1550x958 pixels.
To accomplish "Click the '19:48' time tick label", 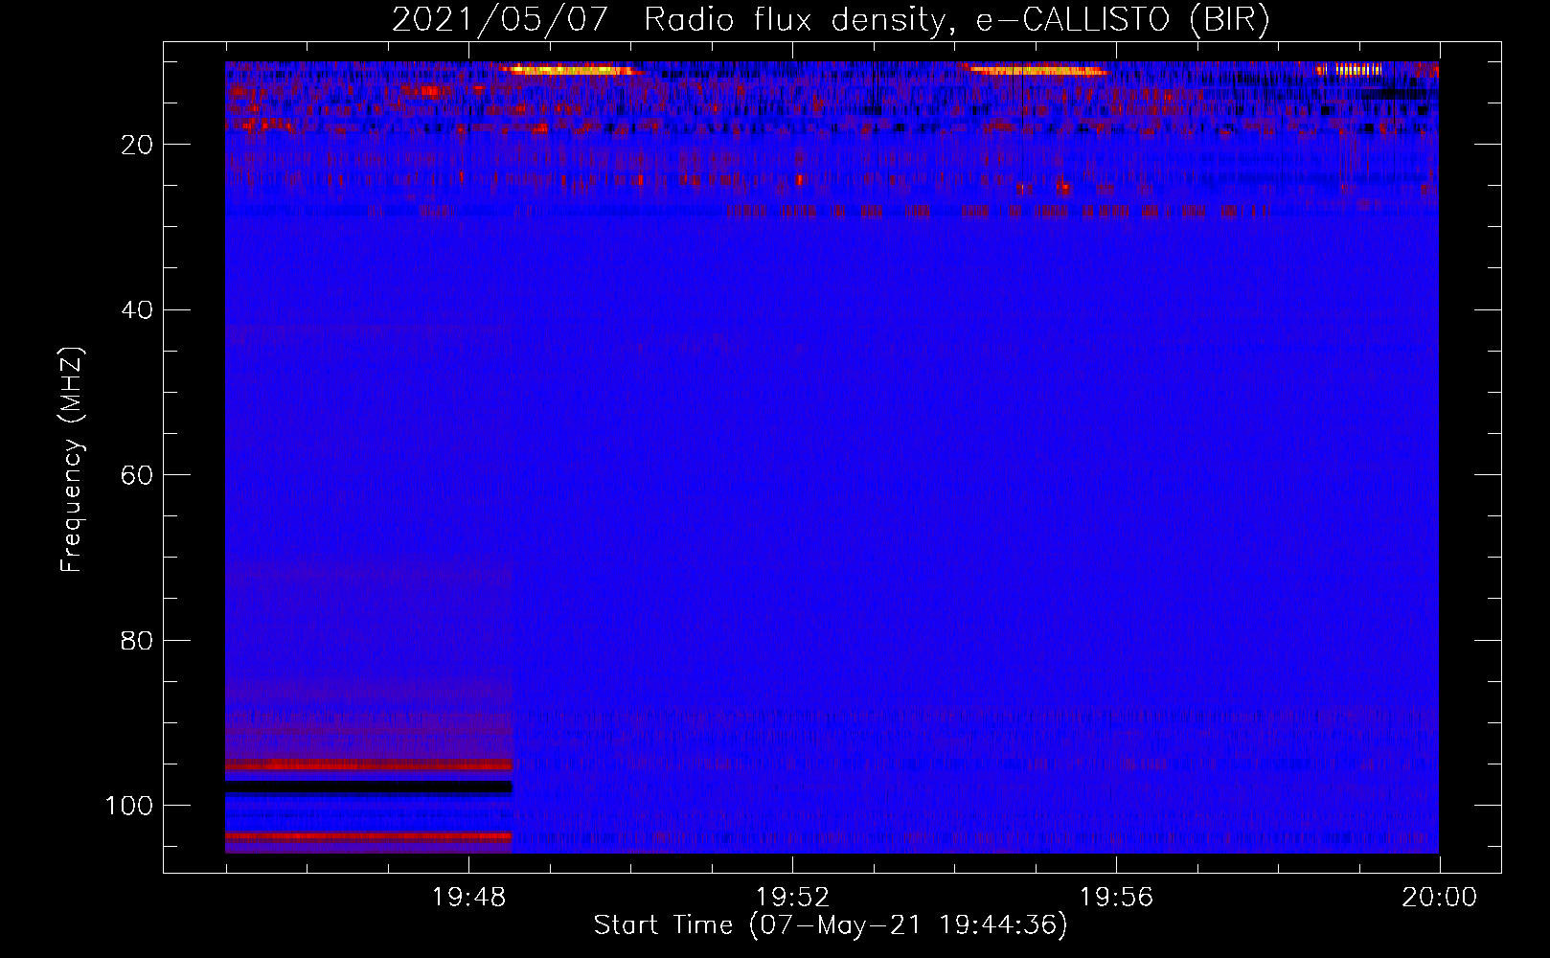I will pyautogui.click(x=468, y=898).
